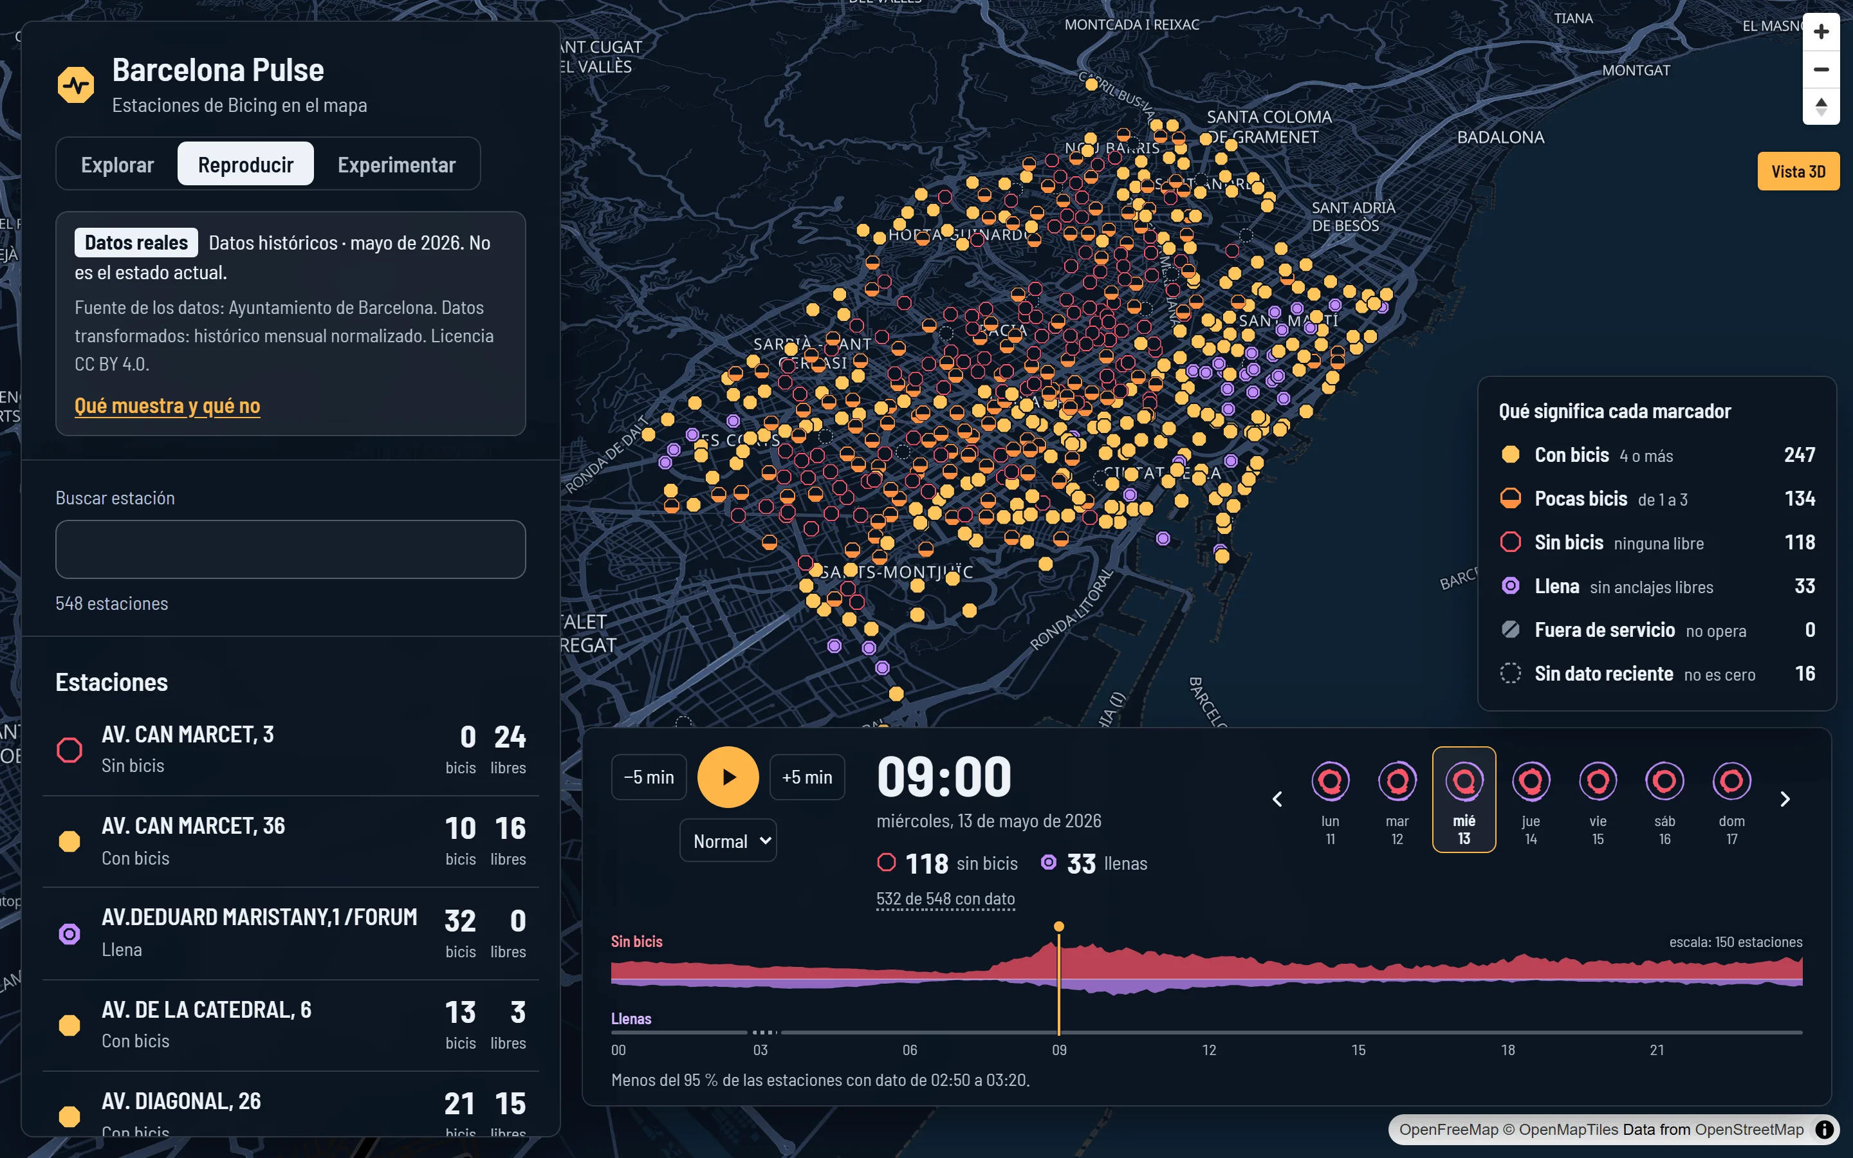Open the Experimentar tab
Viewport: 1853px width, 1158px height.
396,165
